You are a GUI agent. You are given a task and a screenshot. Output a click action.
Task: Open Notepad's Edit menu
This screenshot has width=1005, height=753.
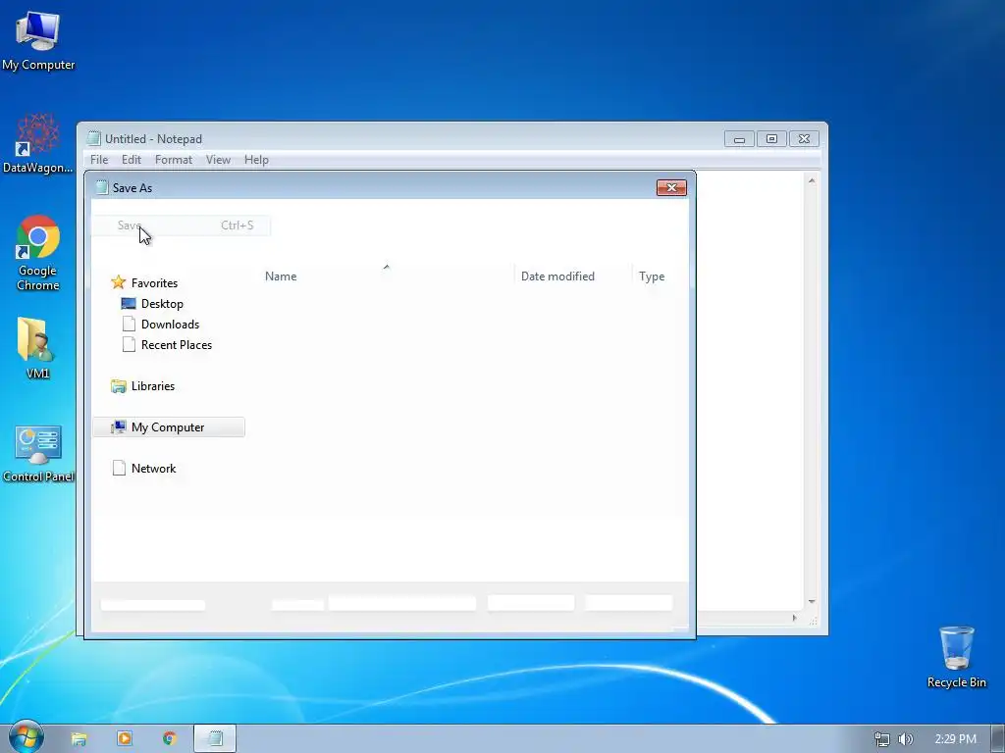tap(132, 160)
